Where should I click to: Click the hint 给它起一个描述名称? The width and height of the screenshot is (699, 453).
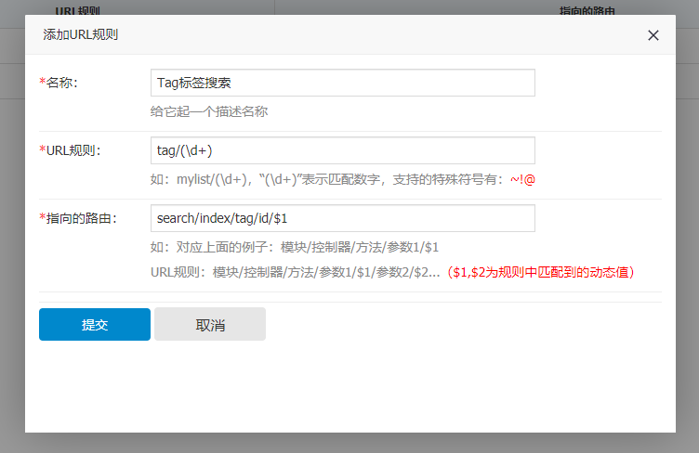[x=209, y=111]
